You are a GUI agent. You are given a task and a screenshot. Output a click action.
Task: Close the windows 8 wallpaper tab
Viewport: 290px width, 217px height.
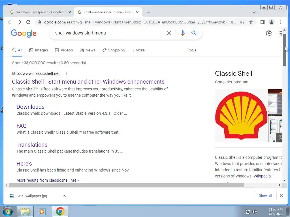[70, 12]
